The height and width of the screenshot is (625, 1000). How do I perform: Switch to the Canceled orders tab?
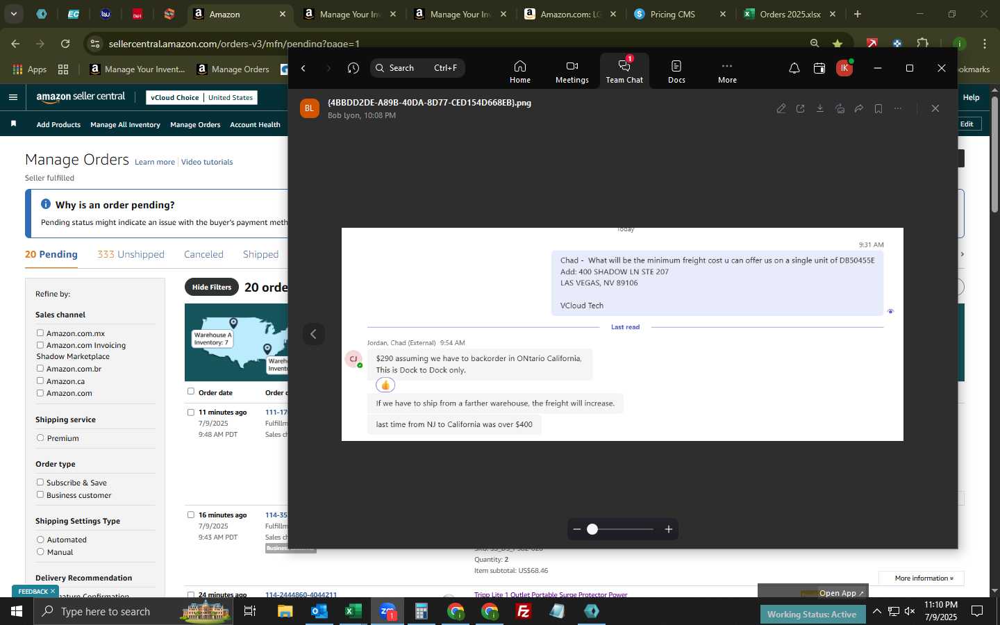click(x=203, y=254)
